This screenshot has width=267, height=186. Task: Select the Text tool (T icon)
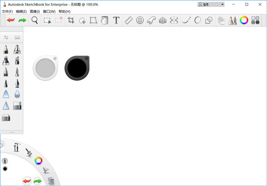[x=116, y=20]
